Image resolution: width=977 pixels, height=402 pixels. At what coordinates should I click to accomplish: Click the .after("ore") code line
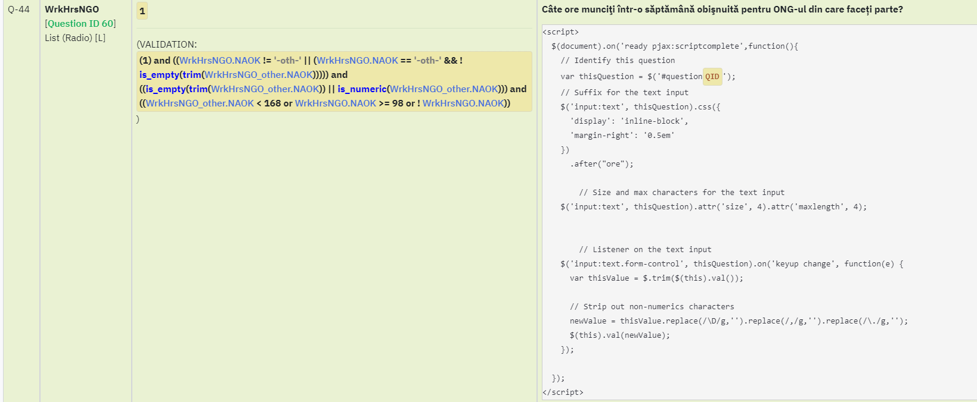(601, 164)
